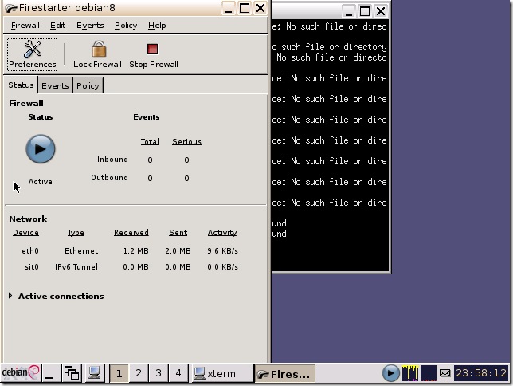Click the Lock Firewall padlock icon
The height and width of the screenshot is (386, 513).
tap(98, 50)
